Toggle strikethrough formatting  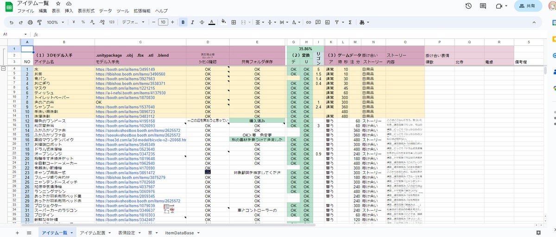click(x=202, y=22)
